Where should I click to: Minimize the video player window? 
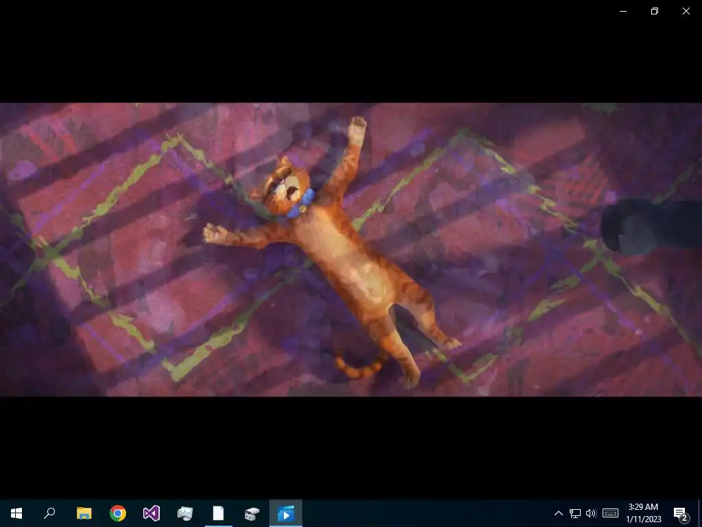click(x=623, y=11)
